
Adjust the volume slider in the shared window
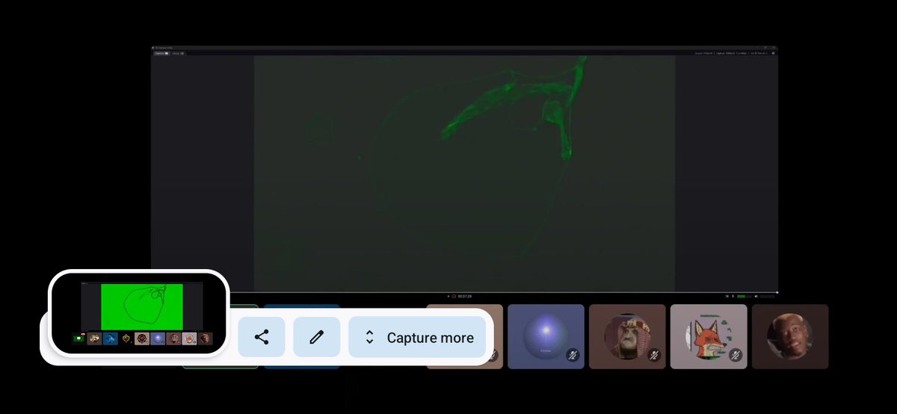coord(767,297)
